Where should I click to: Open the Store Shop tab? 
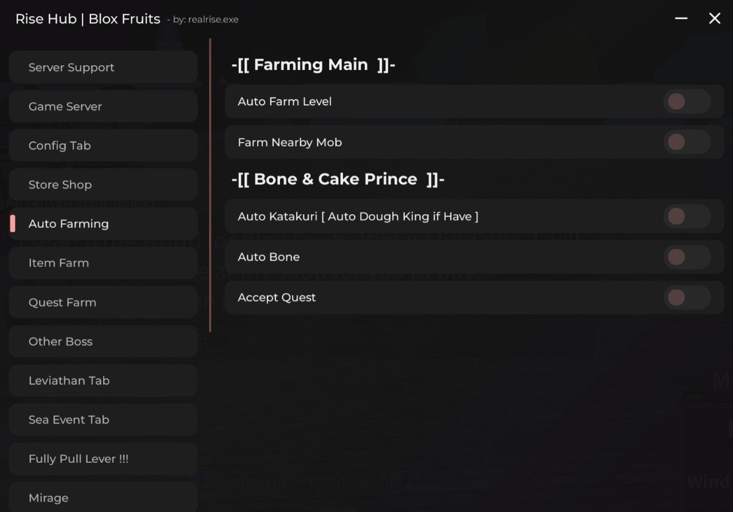pyautogui.click(x=103, y=184)
